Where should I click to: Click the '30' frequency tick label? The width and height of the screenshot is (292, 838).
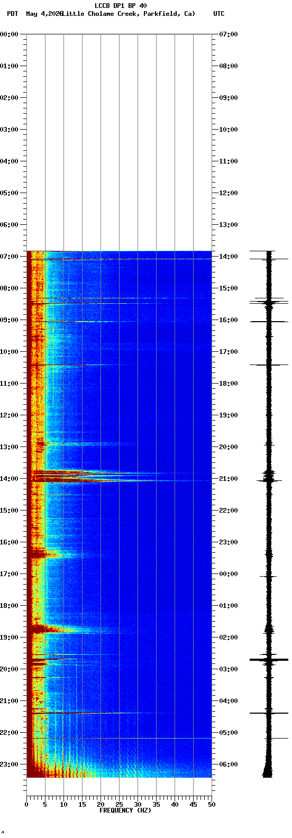coord(138,805)
